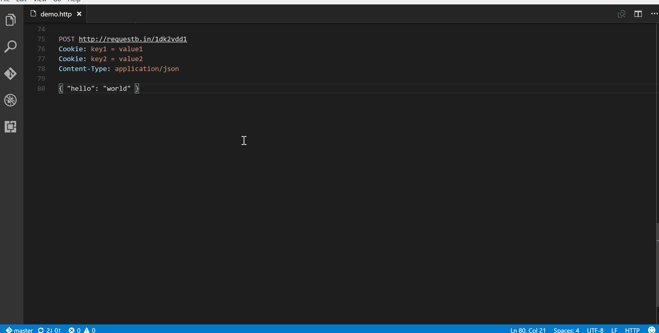Select the View menu in menu bar
The image size is (659, 333).
tap(39, 1)
